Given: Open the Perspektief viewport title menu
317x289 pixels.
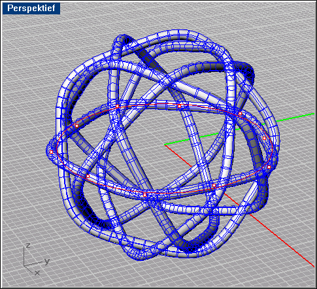Looking at the screenshot, I should 31,8.
